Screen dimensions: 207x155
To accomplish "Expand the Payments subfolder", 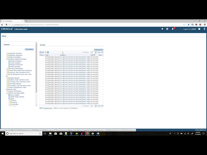I will [x=9, y=102].
